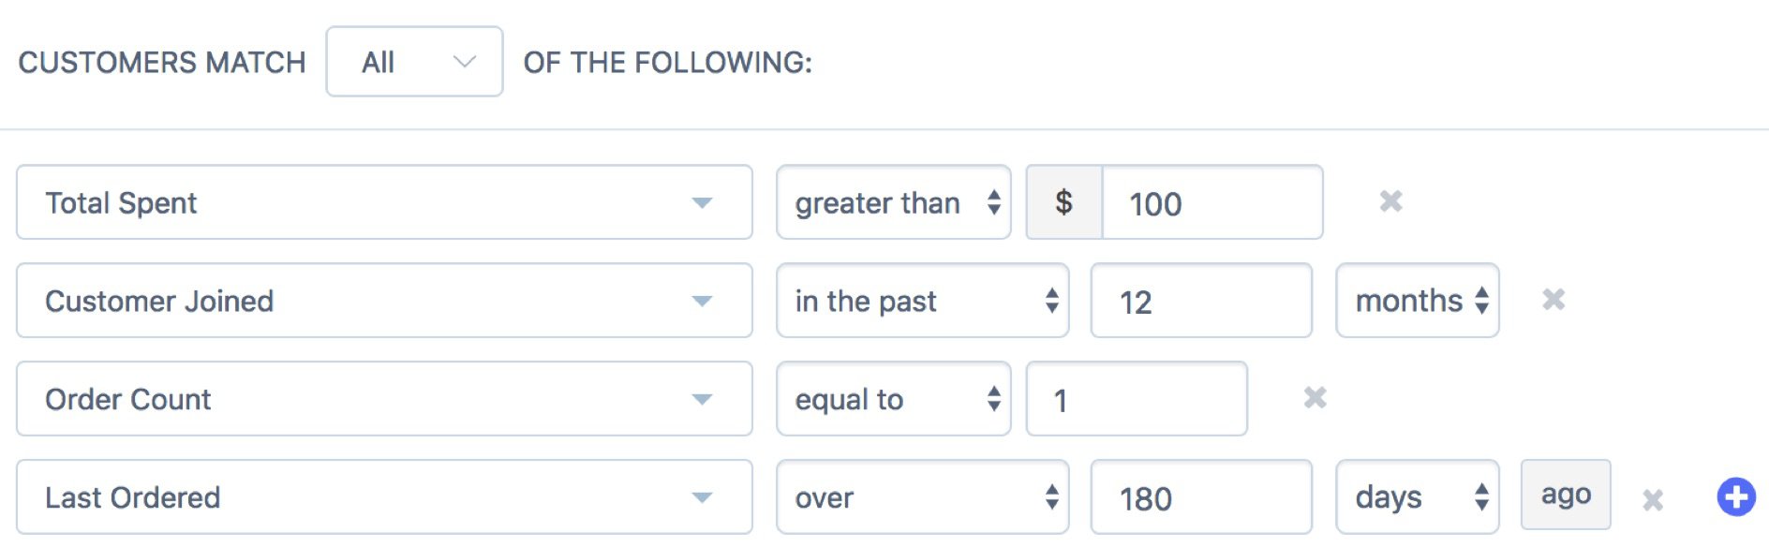Image resolution: width=1769 pixels, height=547 pixels.
Task: Edit the 100 dollar amount field
Action: pos(1212,202)
